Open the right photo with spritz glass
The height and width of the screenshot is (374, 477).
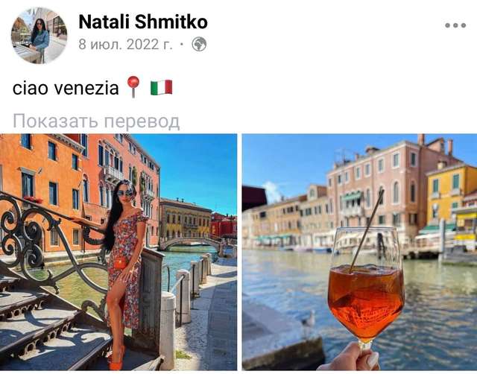(359, 252)
